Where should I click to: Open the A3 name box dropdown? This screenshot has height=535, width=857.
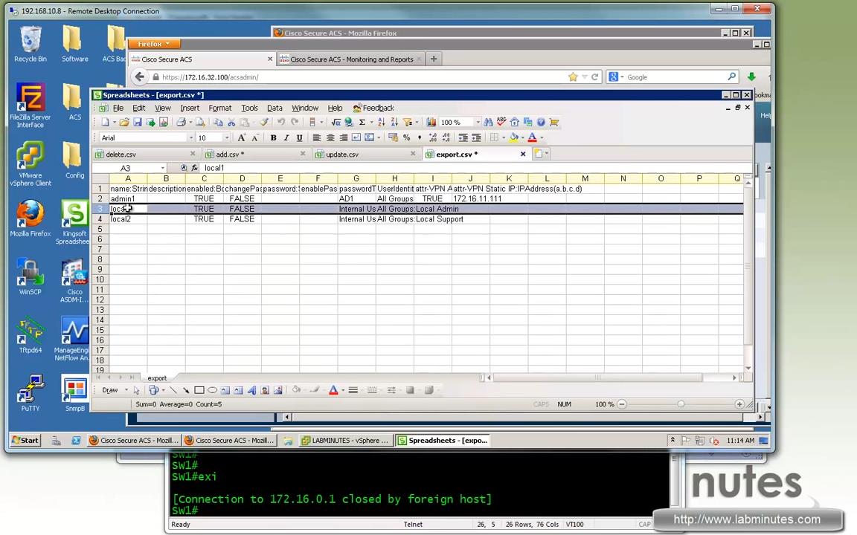[x=163, y=168]
